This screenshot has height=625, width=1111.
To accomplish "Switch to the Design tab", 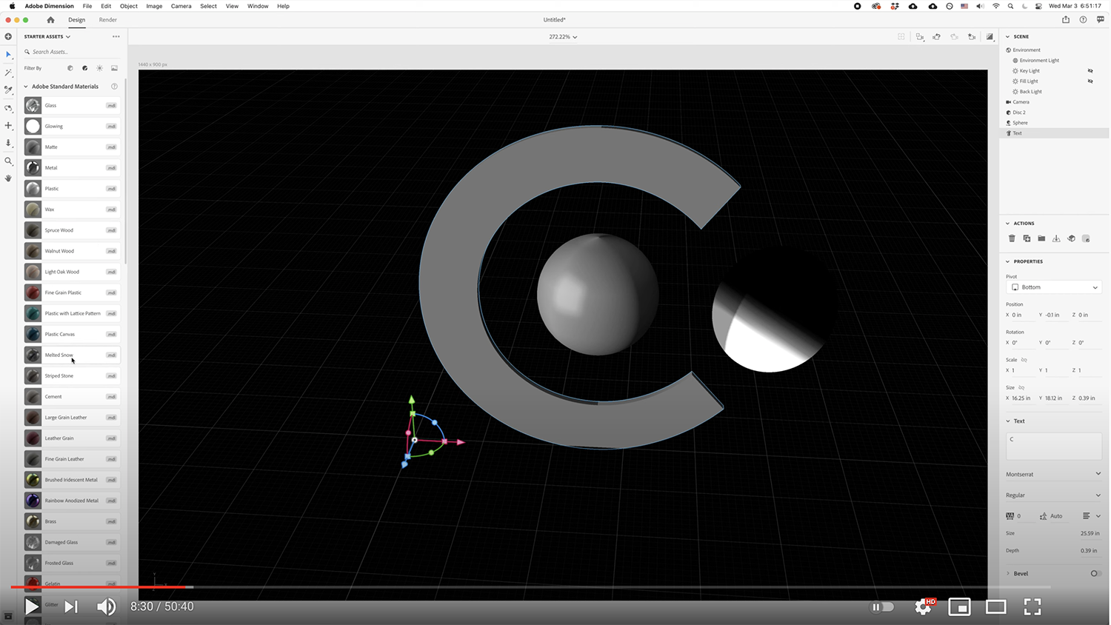I will tap(76, 20).
